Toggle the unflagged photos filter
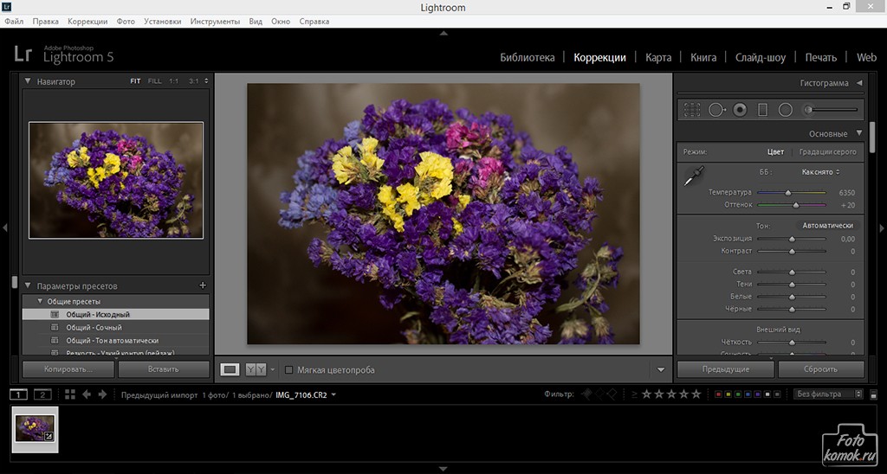The image size is (887, 474). tap(599, 394)
